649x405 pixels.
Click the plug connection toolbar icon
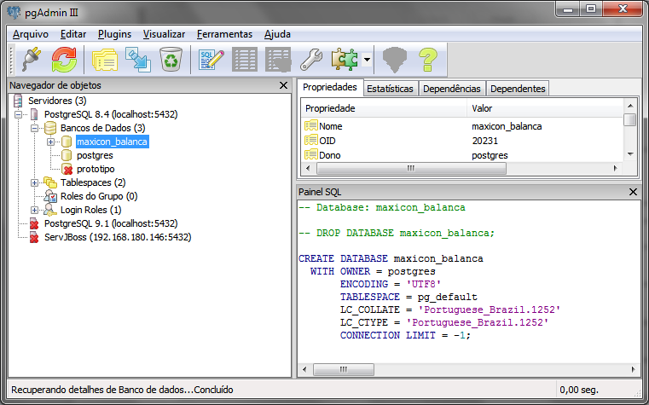tap(32, 60)
